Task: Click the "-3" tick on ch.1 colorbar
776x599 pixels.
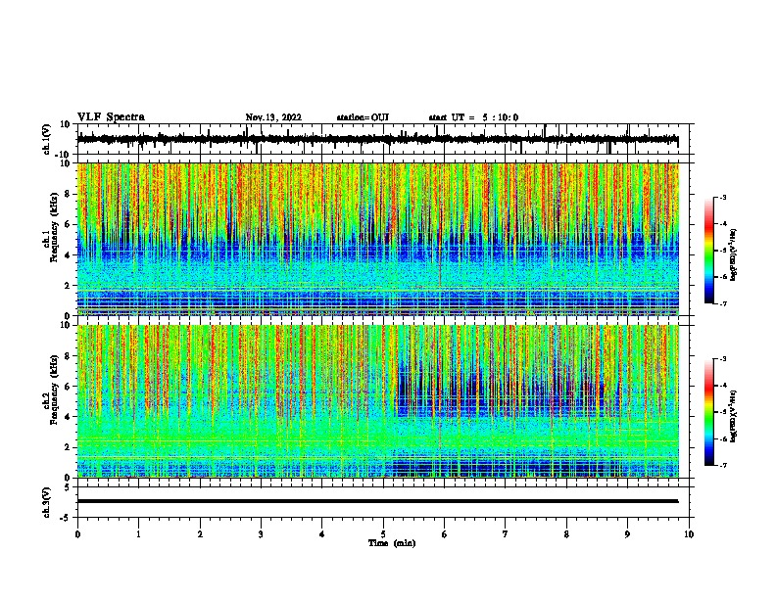Action: coord(722,197)
